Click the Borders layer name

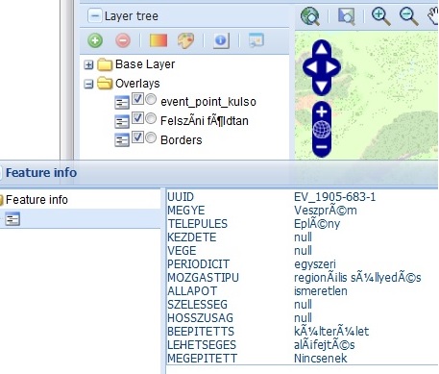click(x=182, y=140)
